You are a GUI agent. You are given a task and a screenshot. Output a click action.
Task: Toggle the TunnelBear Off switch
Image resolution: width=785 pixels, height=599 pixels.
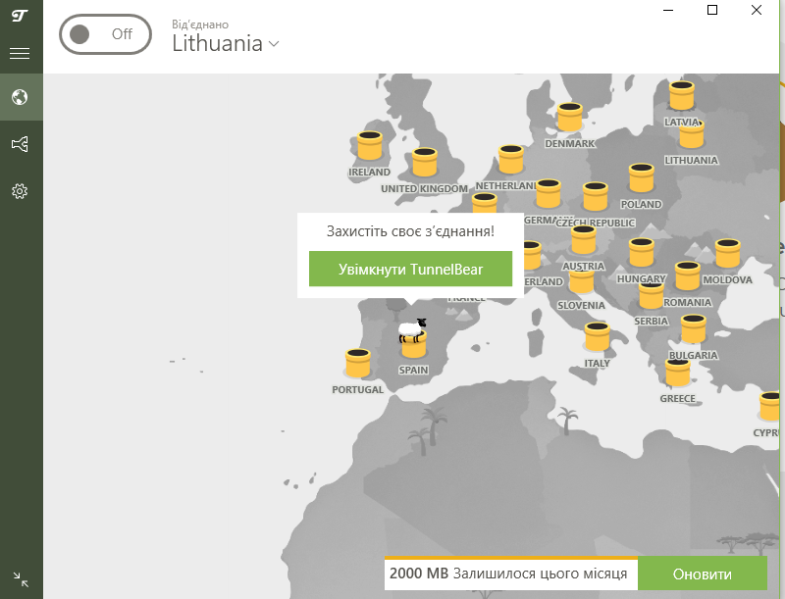tap(105, 34)
